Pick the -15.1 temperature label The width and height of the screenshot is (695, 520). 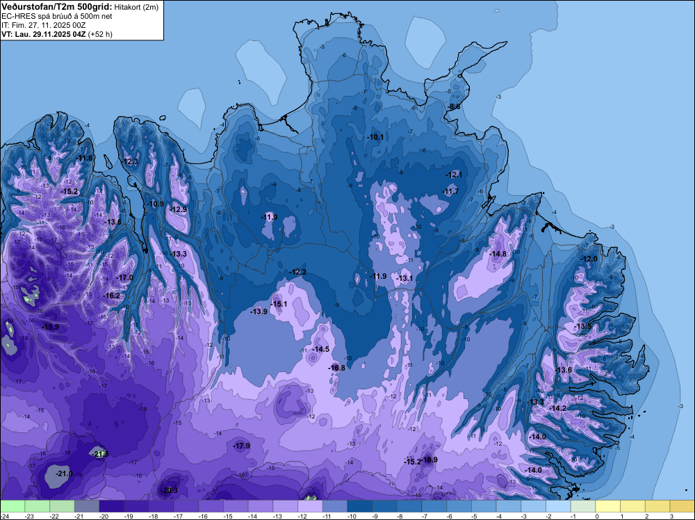click(279, 304)
